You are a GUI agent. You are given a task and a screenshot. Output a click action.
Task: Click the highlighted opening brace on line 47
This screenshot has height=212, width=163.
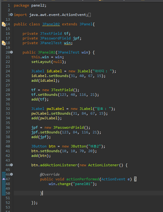[x=135, y=179]
